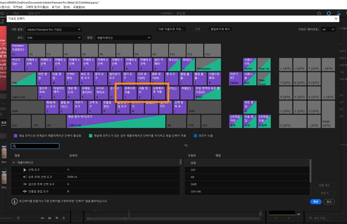Click the circular icon in Premiere top-right header
Viewport: 347px width, 224px height.
click(x=329, y=13)
